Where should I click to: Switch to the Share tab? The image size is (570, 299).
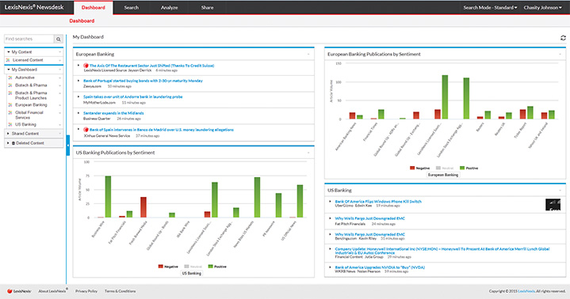coord(207,8)
